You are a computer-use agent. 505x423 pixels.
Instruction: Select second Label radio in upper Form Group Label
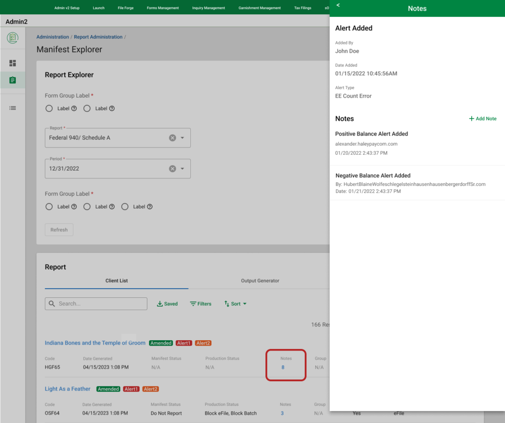(87, 108)
